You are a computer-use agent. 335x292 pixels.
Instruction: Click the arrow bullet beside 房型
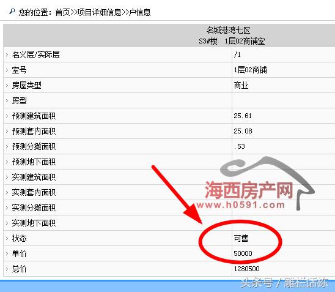(x=7, y=101)
